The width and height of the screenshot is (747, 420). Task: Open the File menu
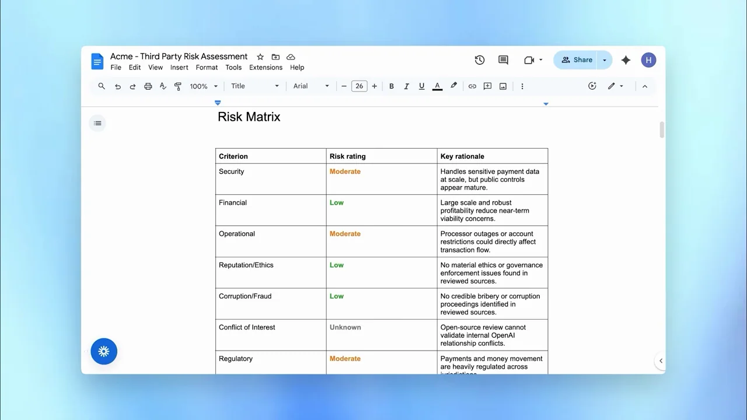pos(116,68)
